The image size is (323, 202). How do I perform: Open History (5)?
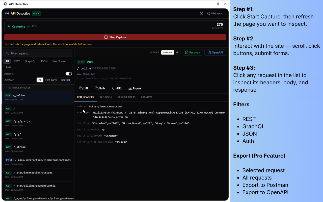(215, 14)
